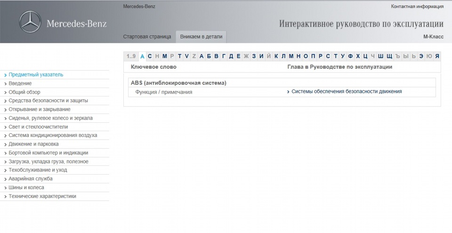Click the Интерактивное руководство по эксплуатации title

pyautogui.click(x=361, y=24)
